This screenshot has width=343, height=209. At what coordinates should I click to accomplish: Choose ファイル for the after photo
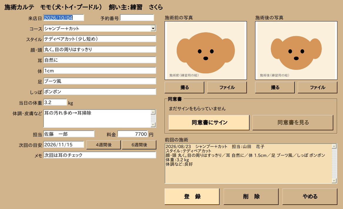[x=317, y=87]
